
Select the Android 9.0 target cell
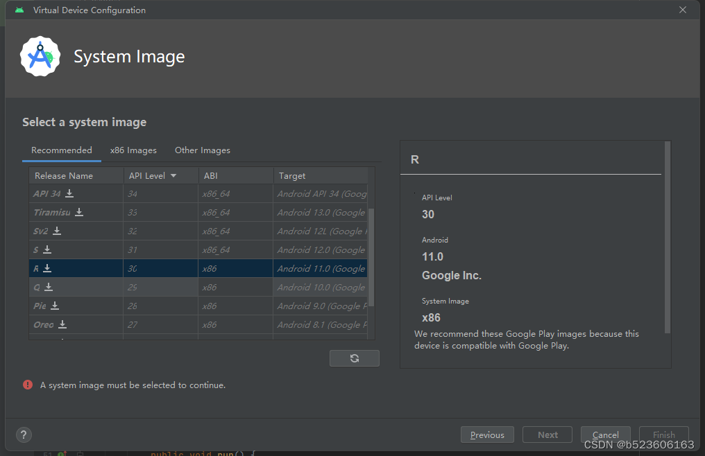click(x=321, y=306)
